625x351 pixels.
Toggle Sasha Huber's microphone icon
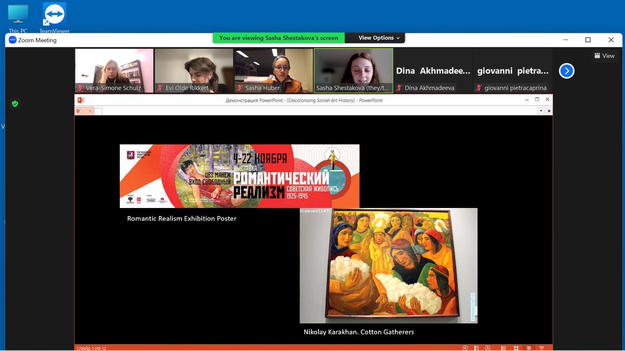pos(240,88)
